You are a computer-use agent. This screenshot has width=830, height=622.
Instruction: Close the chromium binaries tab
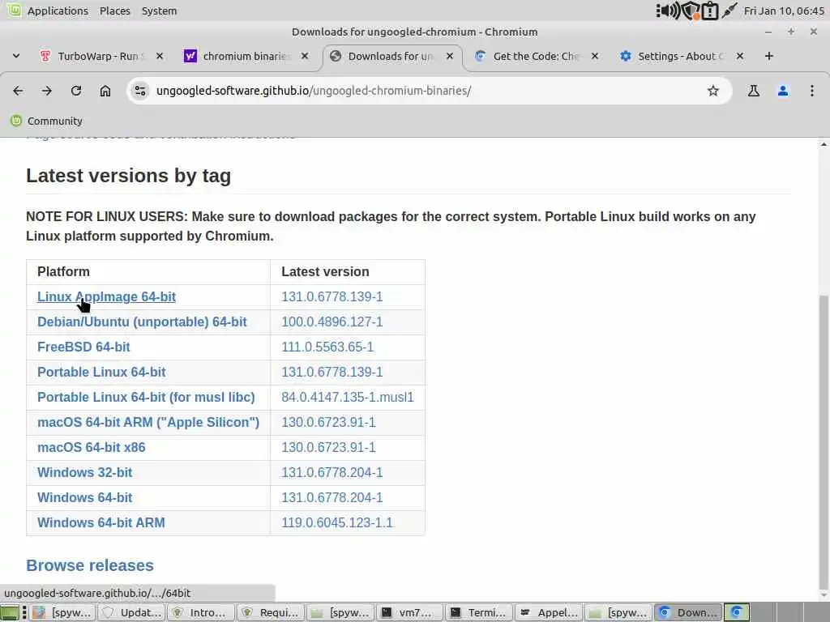pyautogui.click(x=305, y=56)
